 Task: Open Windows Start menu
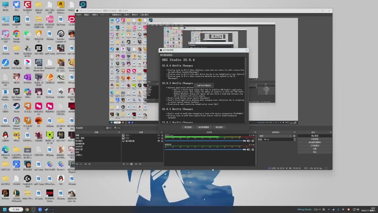[x=5, y=209]
